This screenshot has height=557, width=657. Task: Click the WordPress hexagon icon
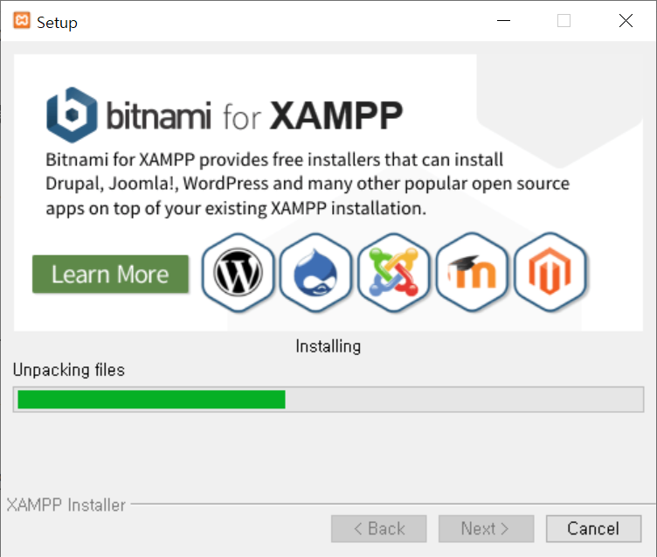238,273
